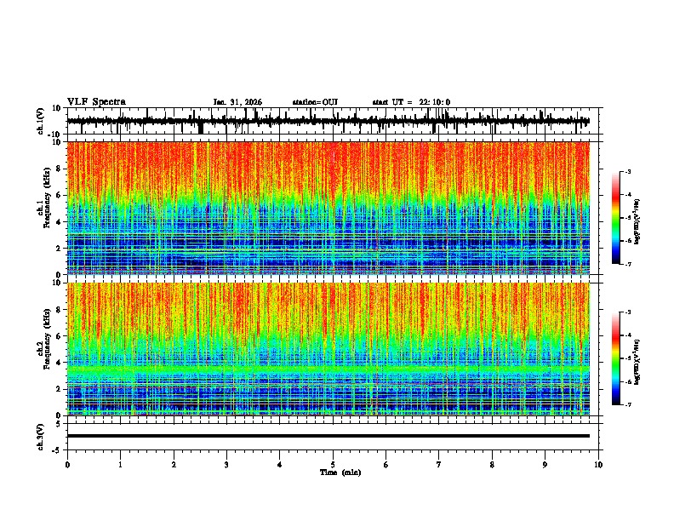Click the "10" tick ending the time axis

point(598,465)
